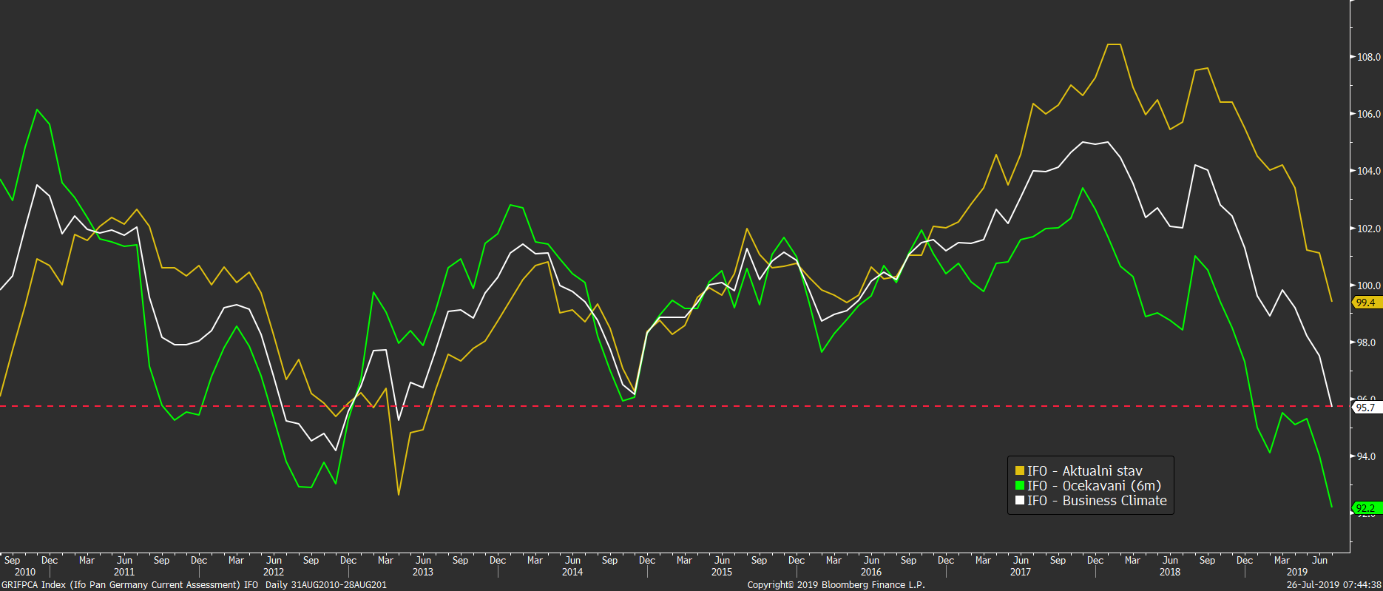Image resolution: width=1383 pixels, height=591 pixels.
Task: Click the green swatch for IFO Ocekavani
Action: (1020, 486)
